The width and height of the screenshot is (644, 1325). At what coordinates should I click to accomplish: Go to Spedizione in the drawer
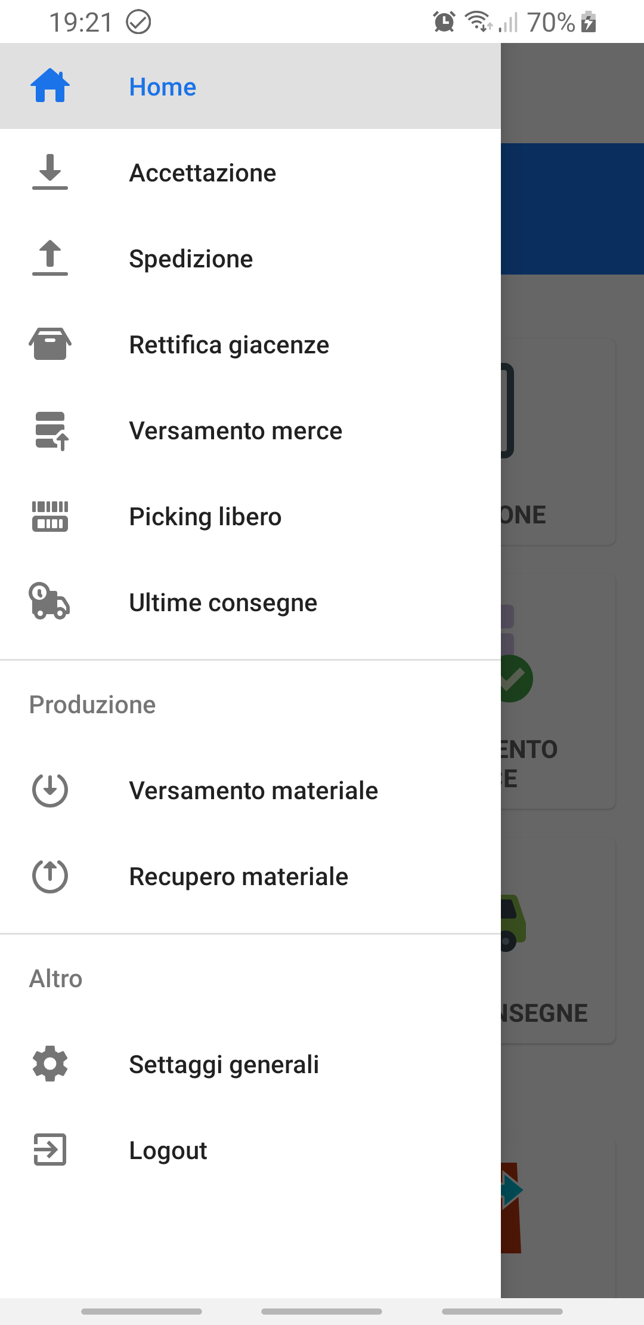(x=191, y=259)
